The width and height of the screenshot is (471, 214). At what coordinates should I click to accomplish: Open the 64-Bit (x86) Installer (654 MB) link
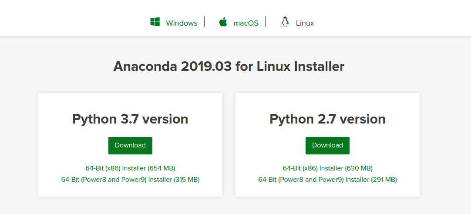click(x=130, y=168)
